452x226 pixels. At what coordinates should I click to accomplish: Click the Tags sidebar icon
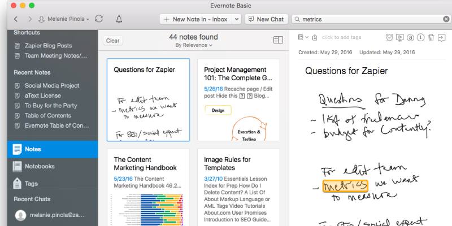click(x=18, y=184)
